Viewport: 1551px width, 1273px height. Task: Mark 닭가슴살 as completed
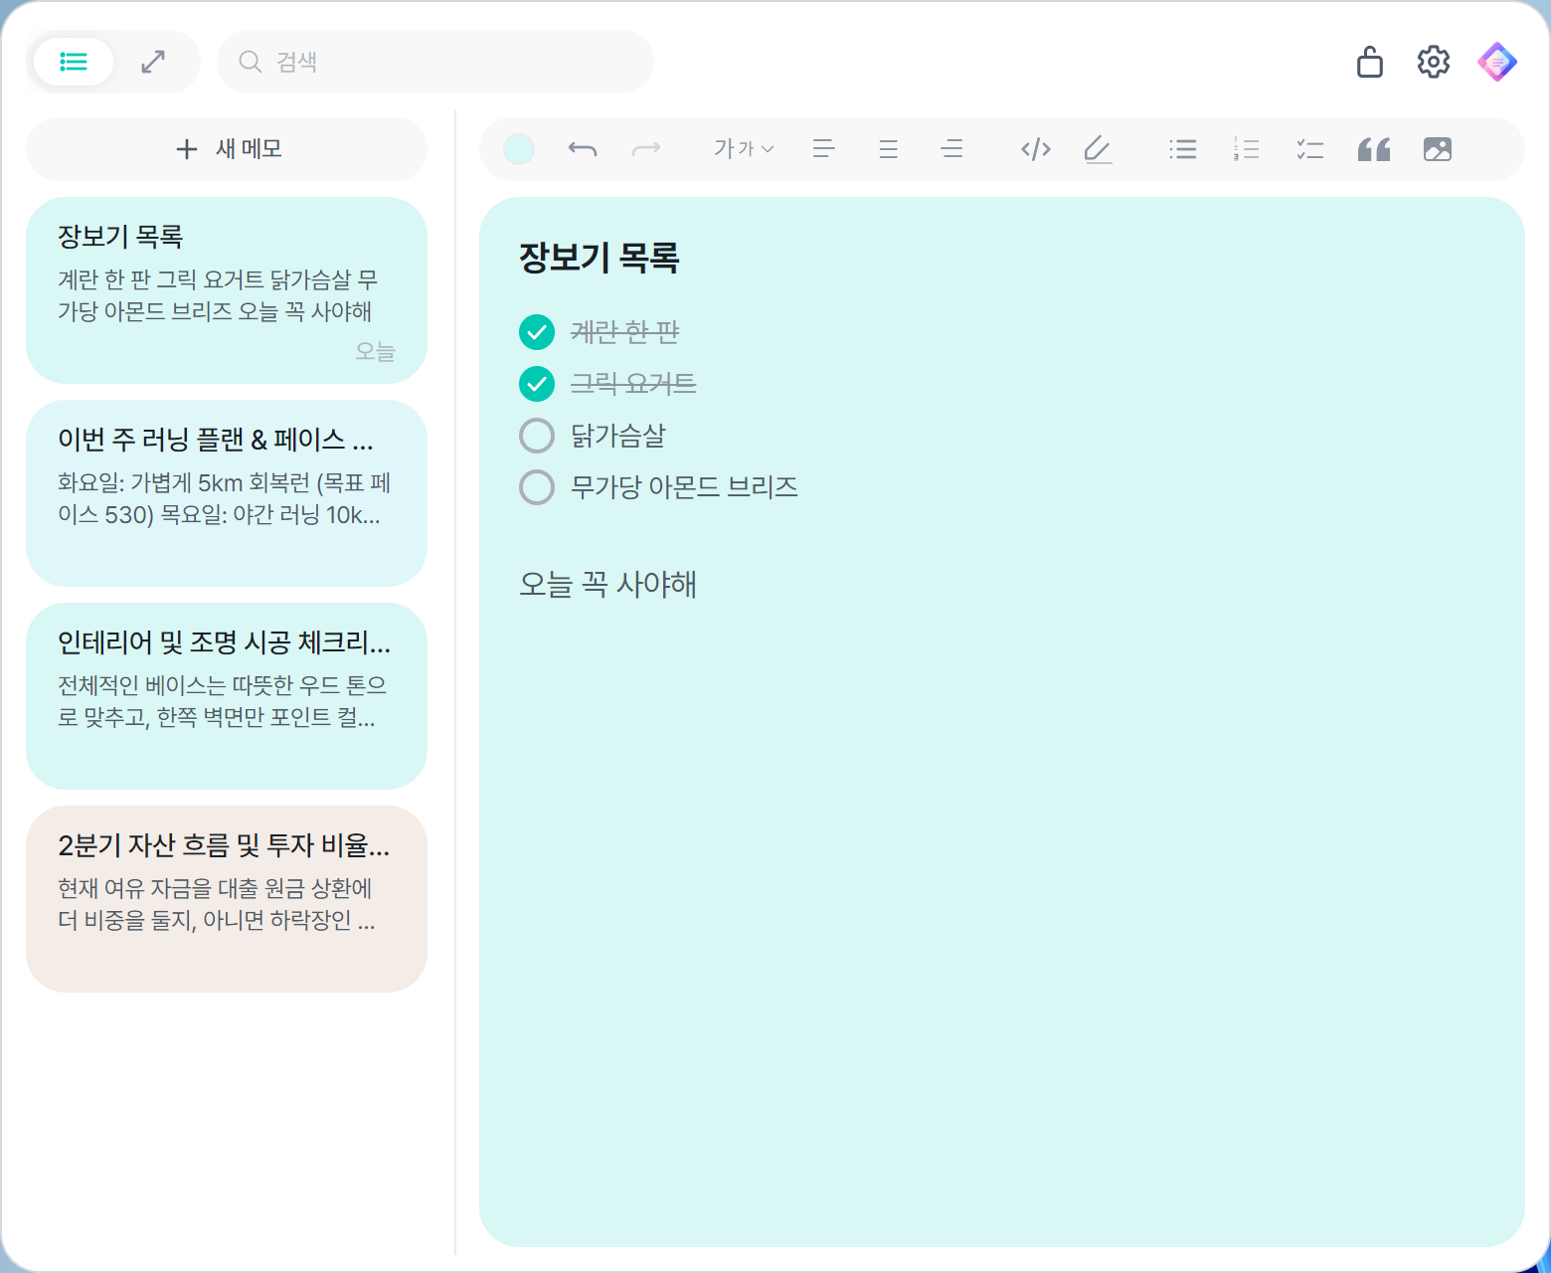pyautogui.click(x=536, y=435)
